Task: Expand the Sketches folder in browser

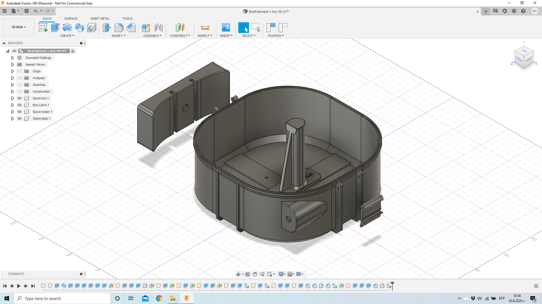Action: [x=12, y=84]
